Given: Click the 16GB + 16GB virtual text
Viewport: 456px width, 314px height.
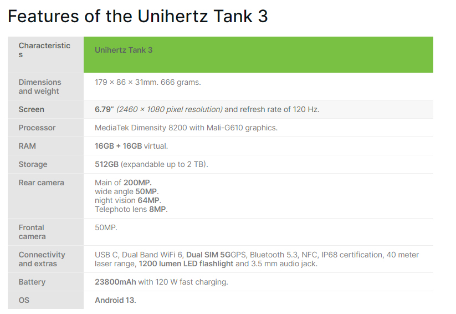Looking at the screenshot, I should (x=131, y=146).
